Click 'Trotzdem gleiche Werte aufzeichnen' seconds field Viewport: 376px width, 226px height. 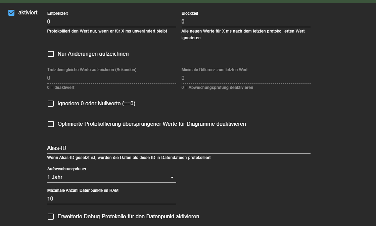tap(111, 78)
